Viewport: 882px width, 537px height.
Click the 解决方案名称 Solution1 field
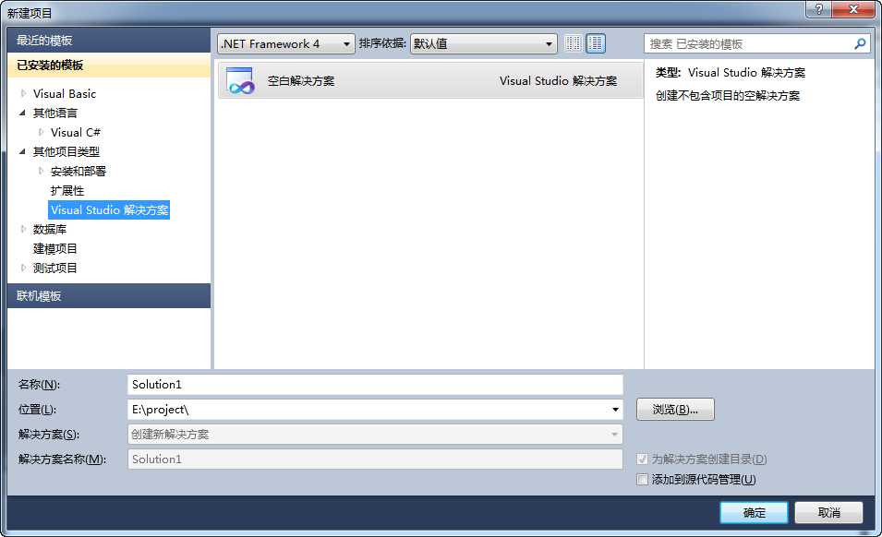pyautogui.click(x=375, y=459)
